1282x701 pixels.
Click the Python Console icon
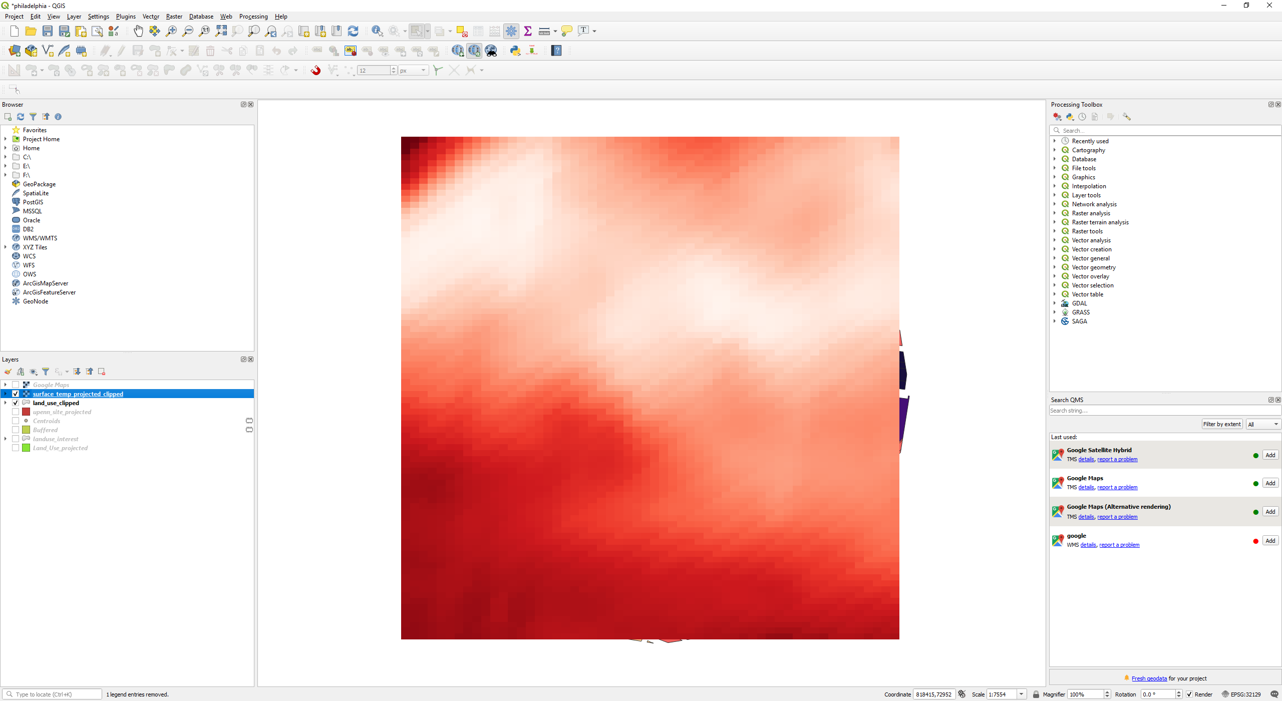(x=515, y=51)
